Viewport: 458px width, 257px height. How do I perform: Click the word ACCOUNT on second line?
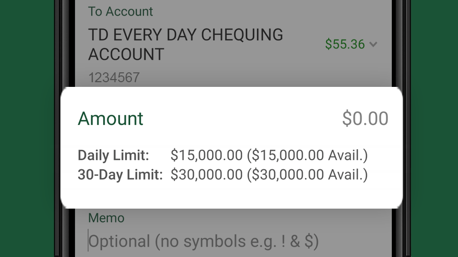(x=126, y=54)
